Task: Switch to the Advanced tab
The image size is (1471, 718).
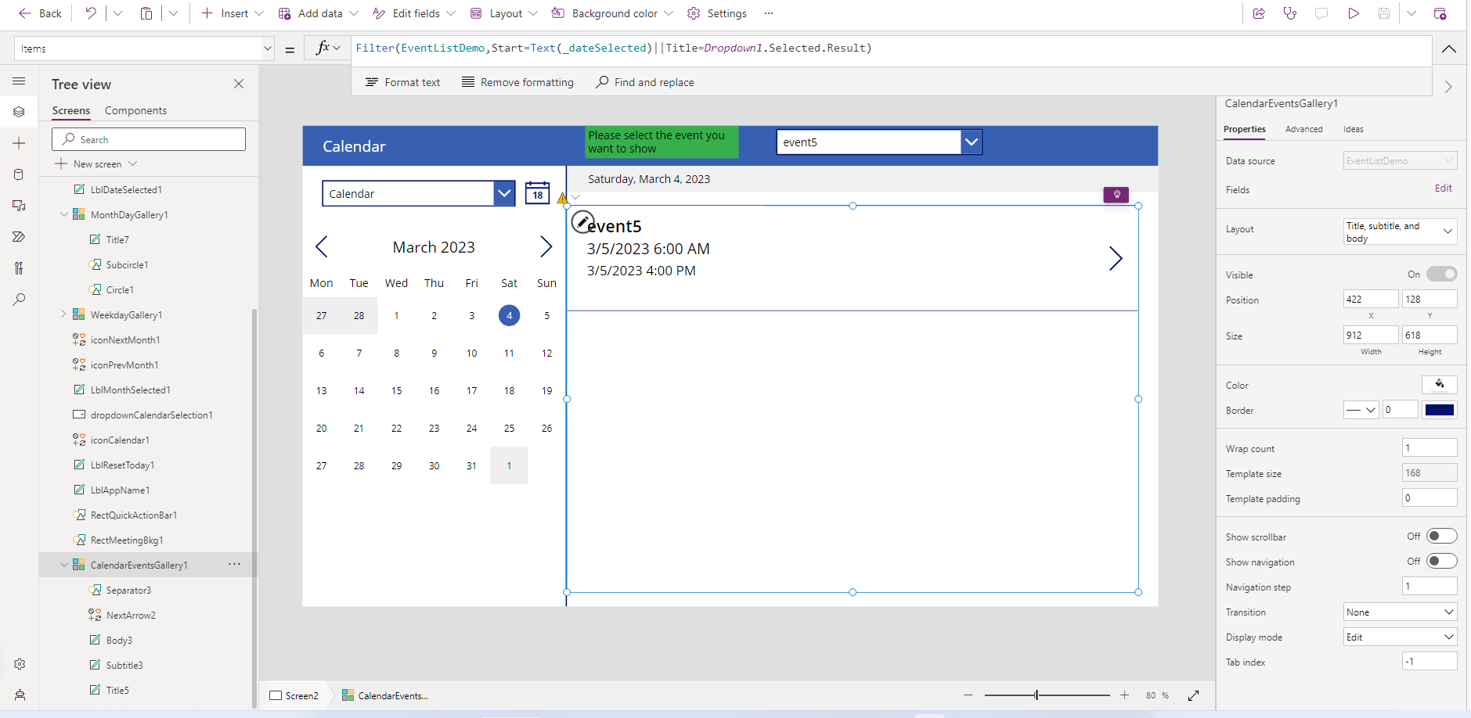Action: coord(1303,129)
